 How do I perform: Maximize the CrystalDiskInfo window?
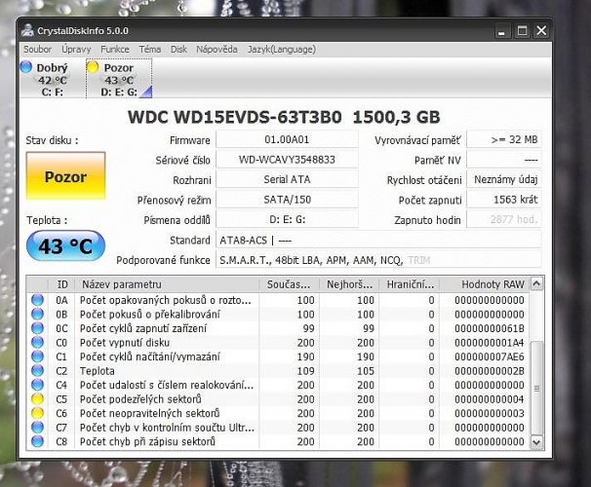[x=522, y=31]
